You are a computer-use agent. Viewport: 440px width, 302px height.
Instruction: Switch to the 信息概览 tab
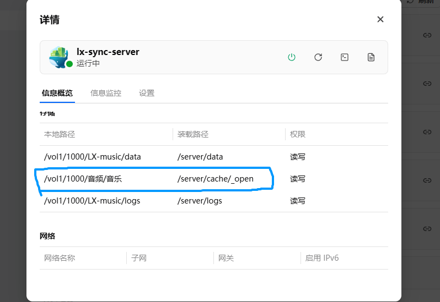point(57,93)
